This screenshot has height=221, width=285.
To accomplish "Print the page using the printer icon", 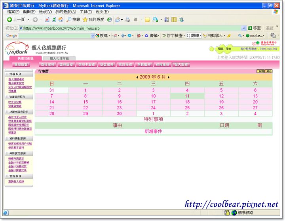I will [128, 19].
